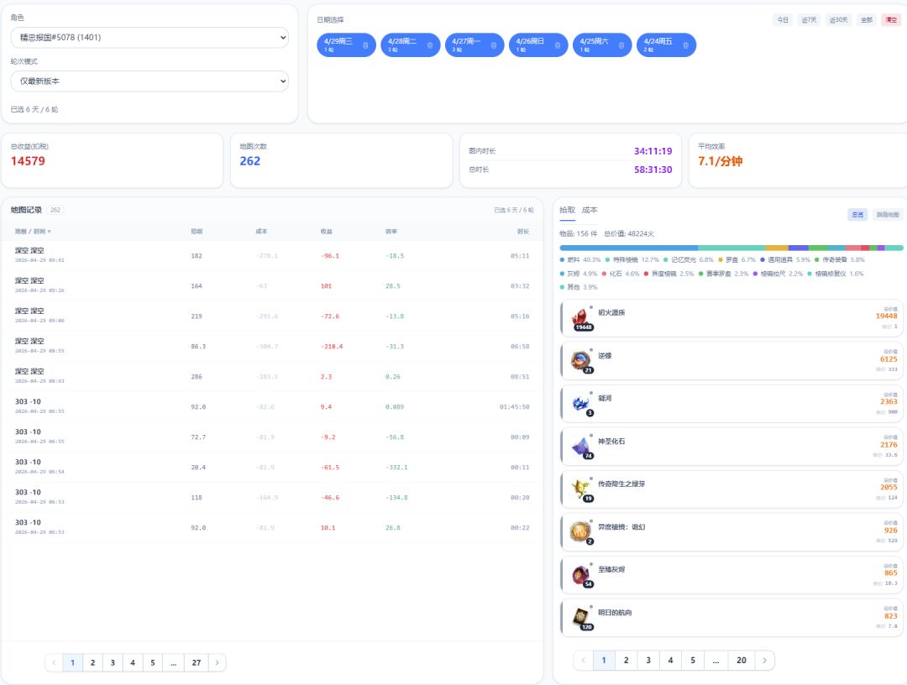Go to page 27 of map records
This screenshot has height=685, width=907.
[197, 662]
